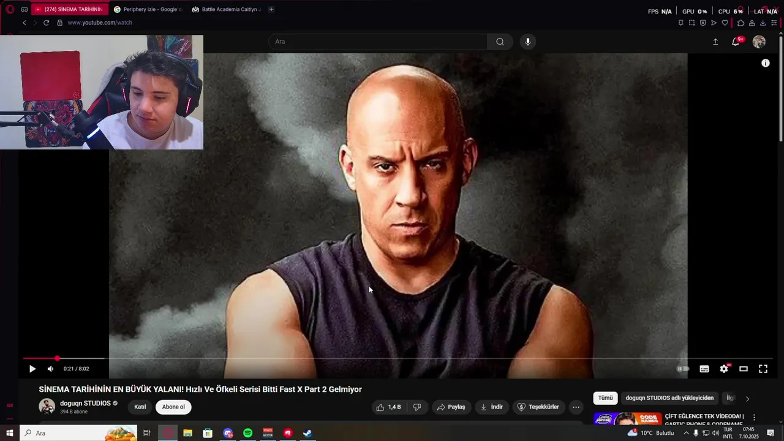This screenshot has width=784, height=441.
Task: Open the doguqn STUDIOS channel name
Action: tap(85, 403)
